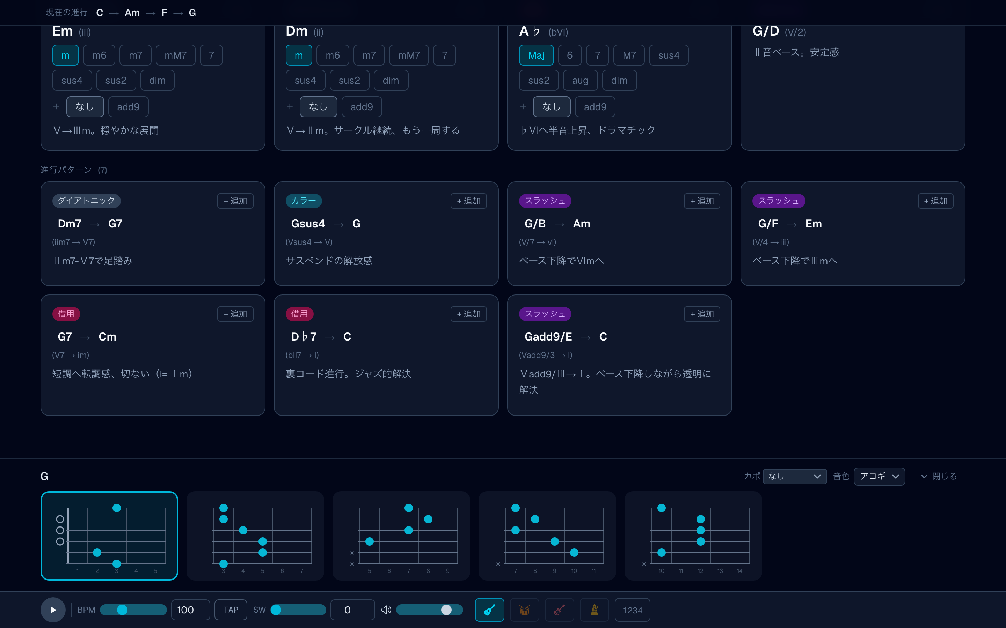Tap tempo with the TAP button

coord(231,609)
